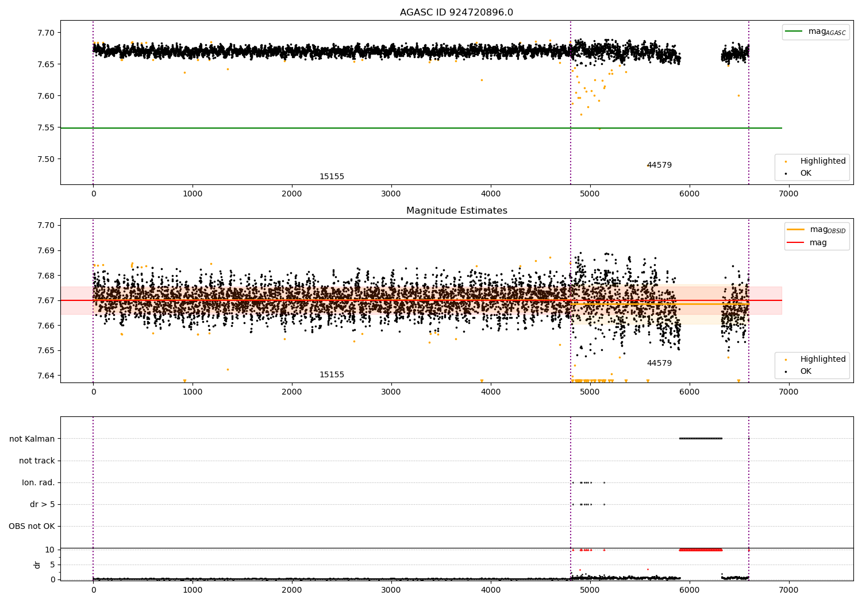Click the 44579 obsid label in the Magnitude Estimates plot
Image resolution: width=862 pixels, height=603 pixels.
pos(659,363)
